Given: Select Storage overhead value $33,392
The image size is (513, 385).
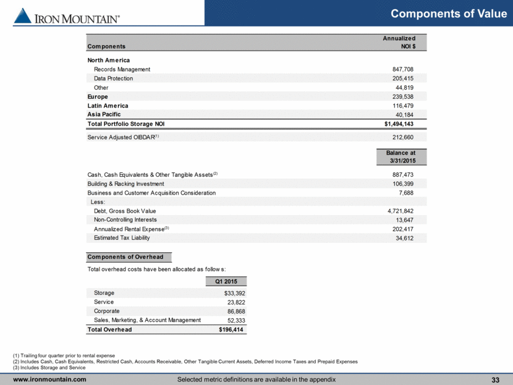Looking at the screenshot, I should [x=235, y=294].
